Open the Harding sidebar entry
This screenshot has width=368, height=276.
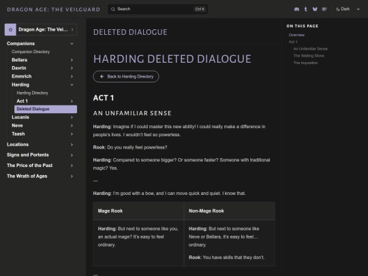coord(20,85)
